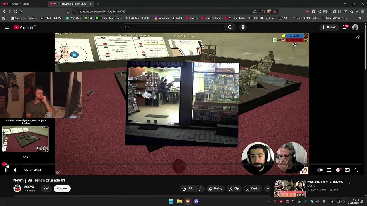This screenshot has height=206, width=367.
Task: Open the TUR language indicator in tray
Action: tap(331, 201)
